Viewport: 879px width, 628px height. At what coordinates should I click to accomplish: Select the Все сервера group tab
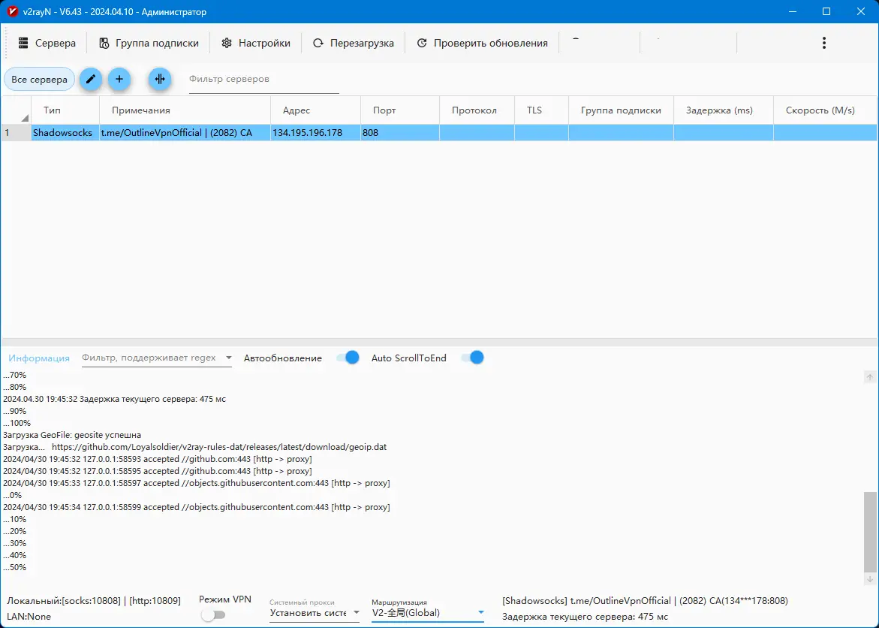[39, 80]
